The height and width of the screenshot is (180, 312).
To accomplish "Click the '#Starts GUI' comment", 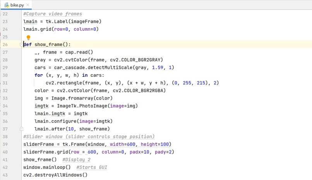I will point(92,168).
